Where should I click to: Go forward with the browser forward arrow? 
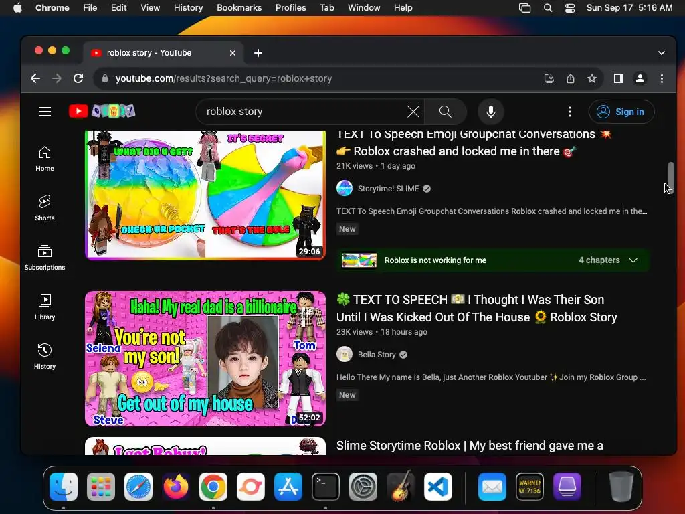click(57, 78)
